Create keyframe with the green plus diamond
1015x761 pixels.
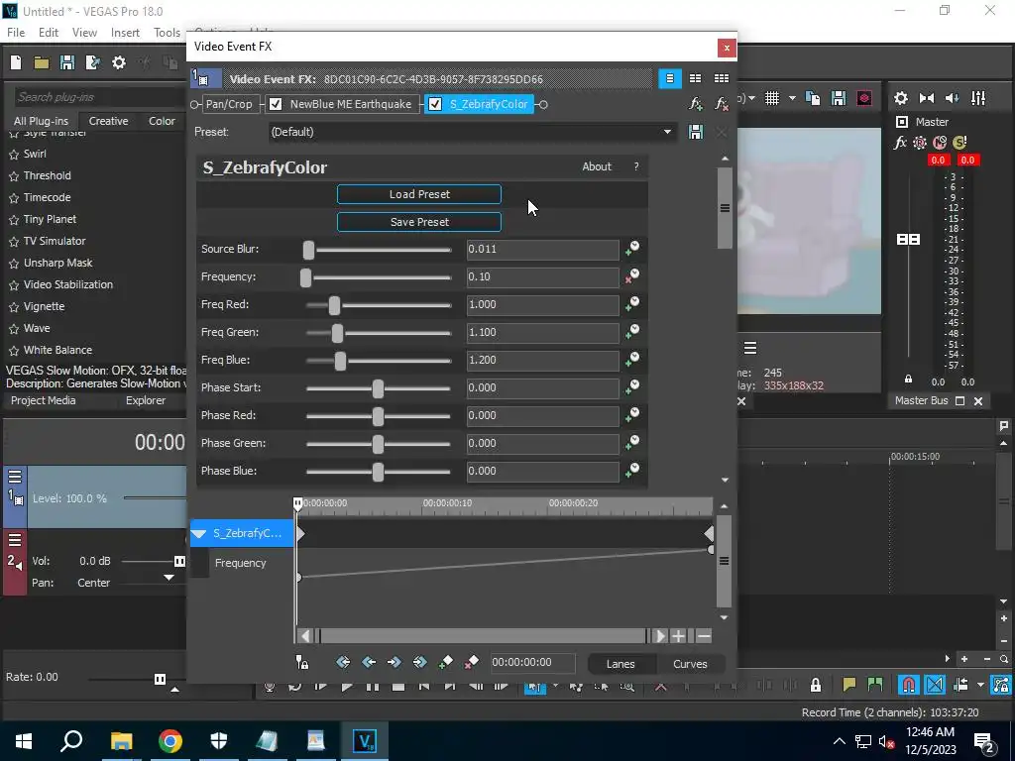tap(445, 662)
